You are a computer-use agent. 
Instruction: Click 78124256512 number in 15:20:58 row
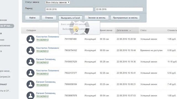click(42, 40)
